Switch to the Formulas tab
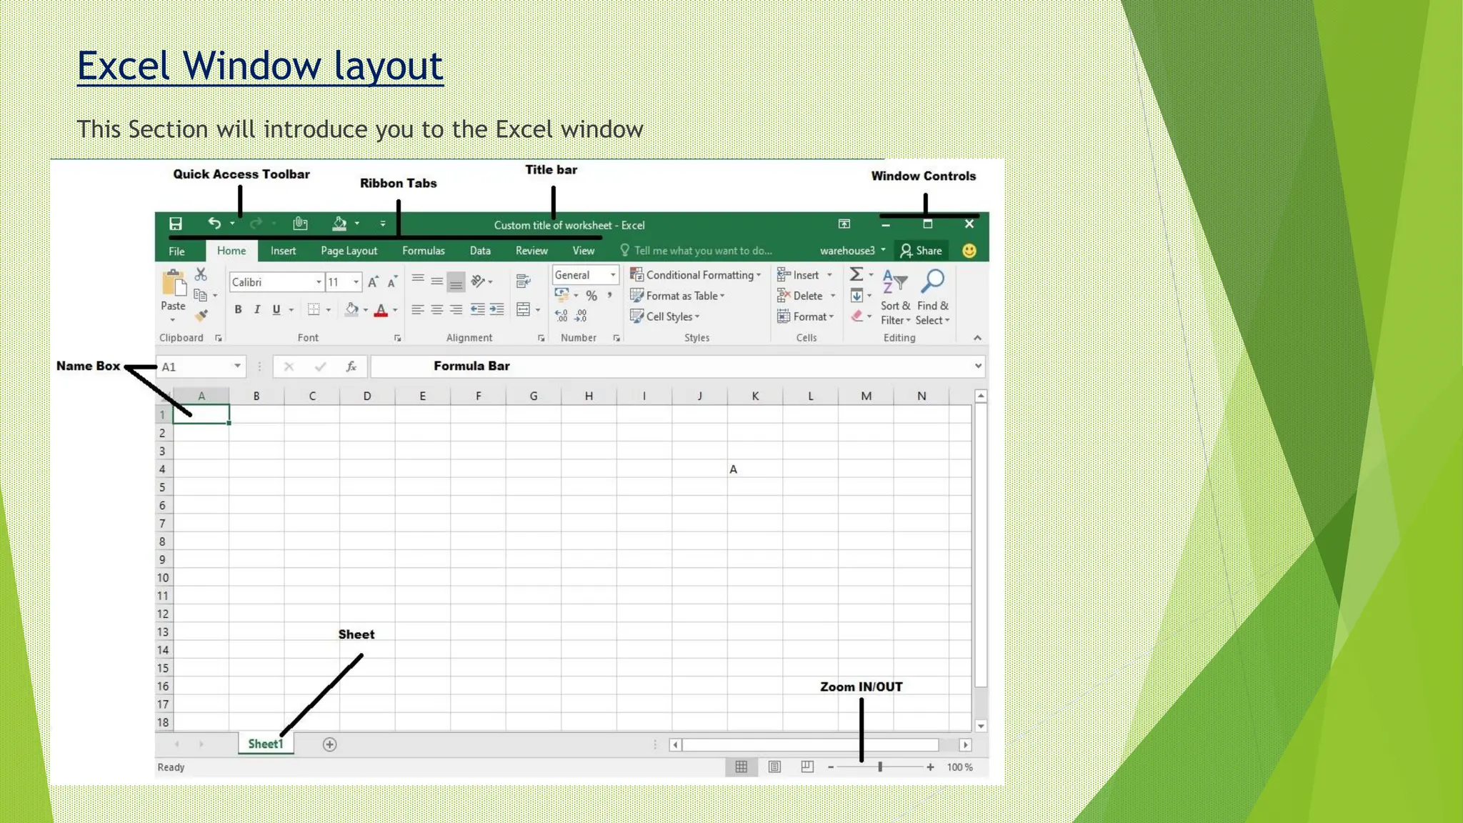 423,251
